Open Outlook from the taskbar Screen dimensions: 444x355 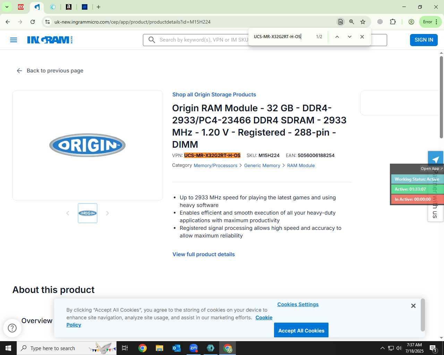pyautogui.click(x=177, y=348)
